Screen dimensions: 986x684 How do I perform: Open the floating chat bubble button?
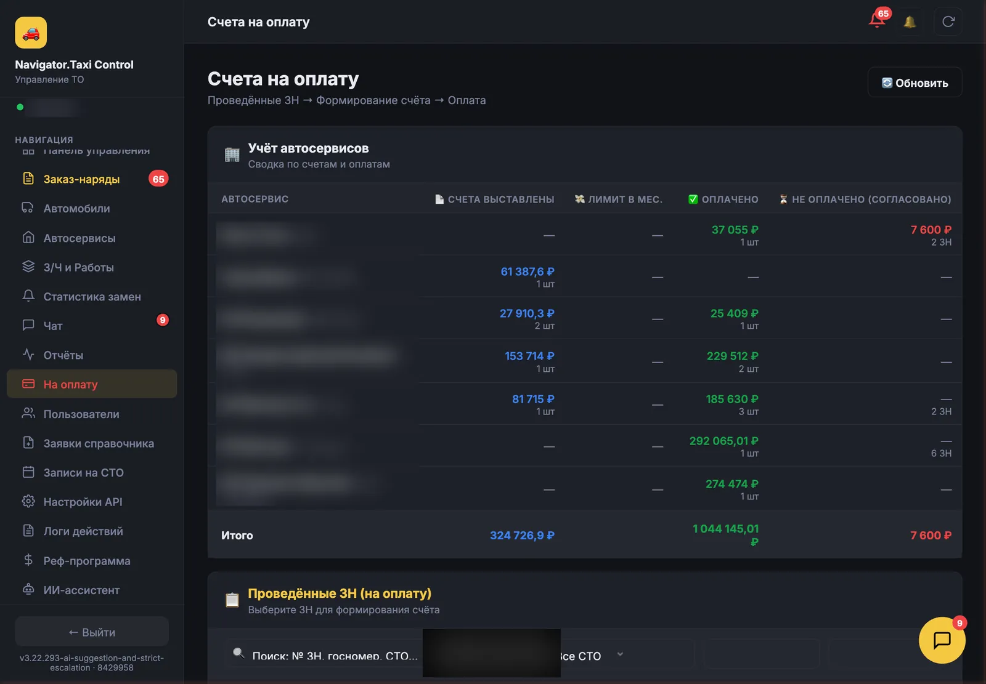942,640
